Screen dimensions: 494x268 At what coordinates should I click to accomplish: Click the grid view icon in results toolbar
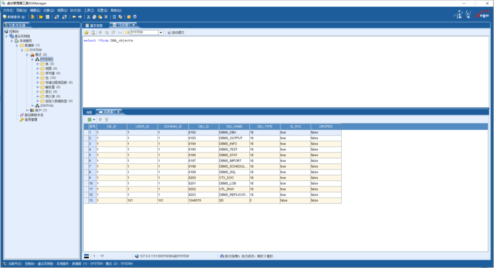90,119
